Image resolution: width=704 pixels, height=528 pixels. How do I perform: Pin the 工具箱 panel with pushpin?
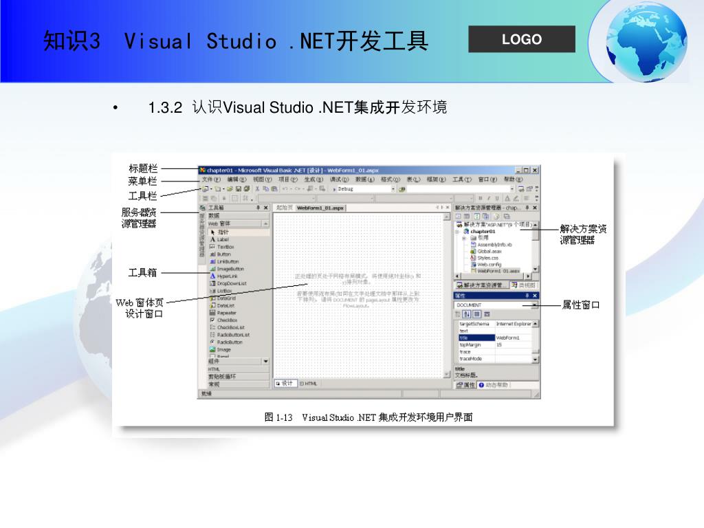(x=258, y=208)
